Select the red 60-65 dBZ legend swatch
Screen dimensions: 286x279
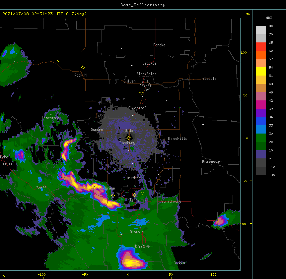261,46
